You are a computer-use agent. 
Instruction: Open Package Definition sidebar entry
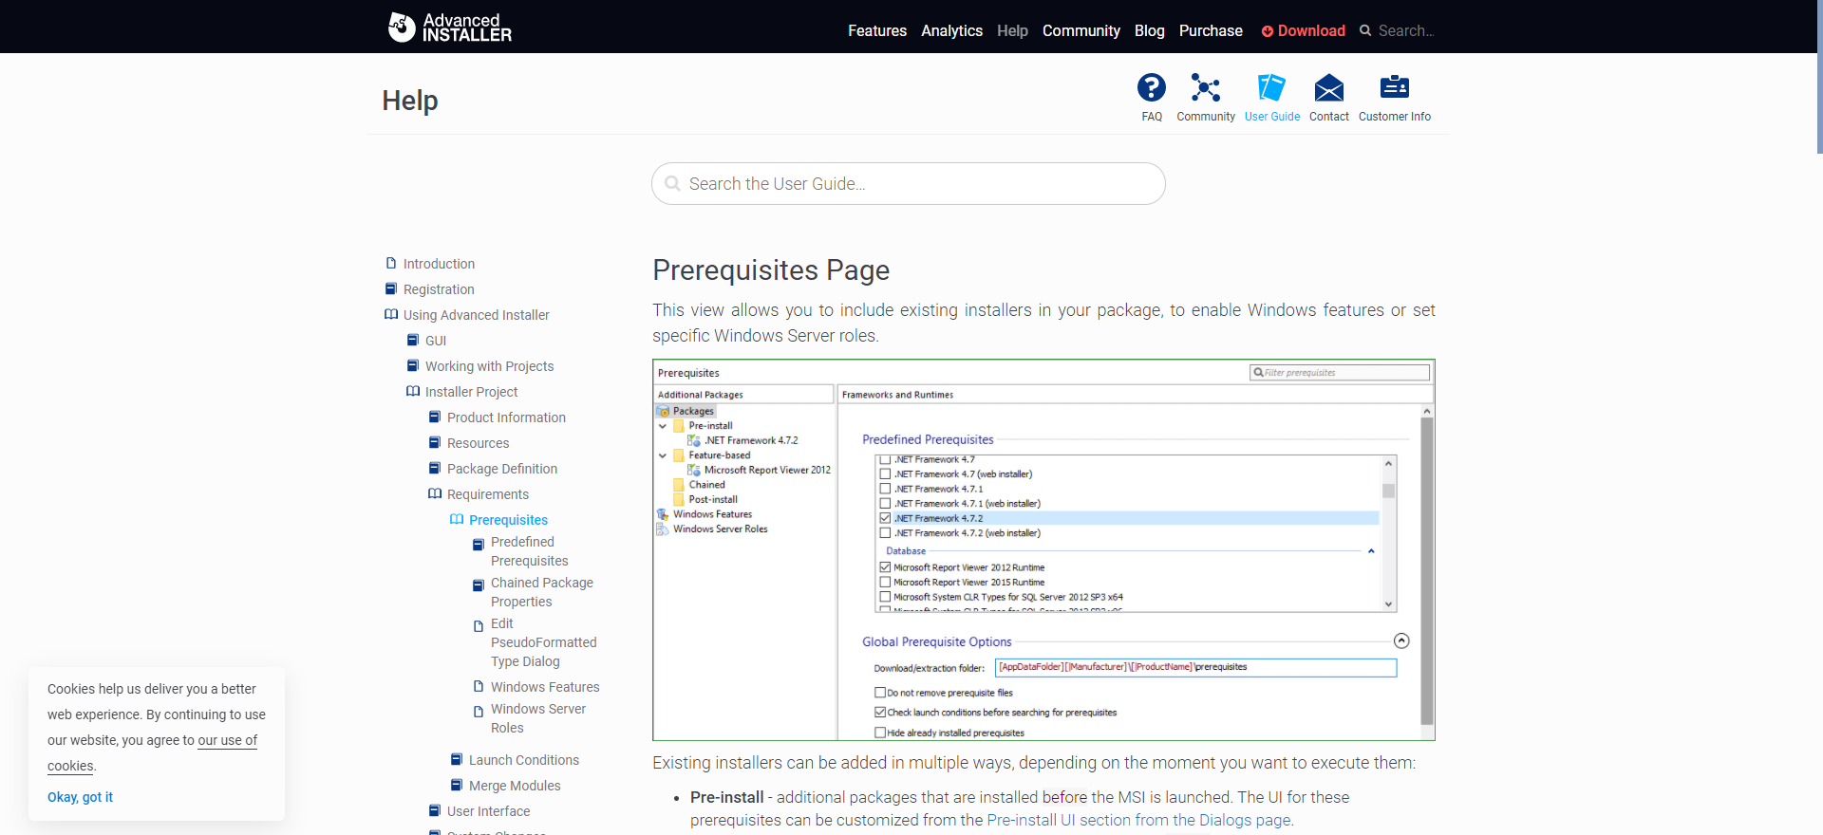(502, 469)
